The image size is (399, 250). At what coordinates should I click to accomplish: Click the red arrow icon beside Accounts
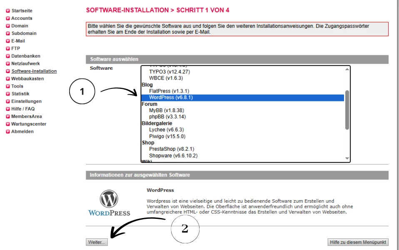8,19
